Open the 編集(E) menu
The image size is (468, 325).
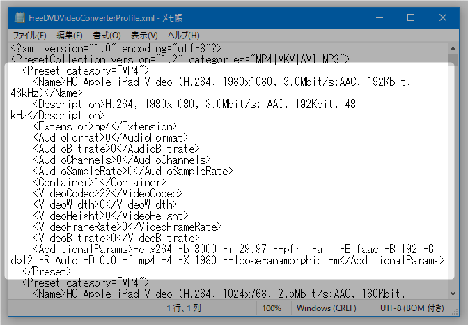coord(70,36)
